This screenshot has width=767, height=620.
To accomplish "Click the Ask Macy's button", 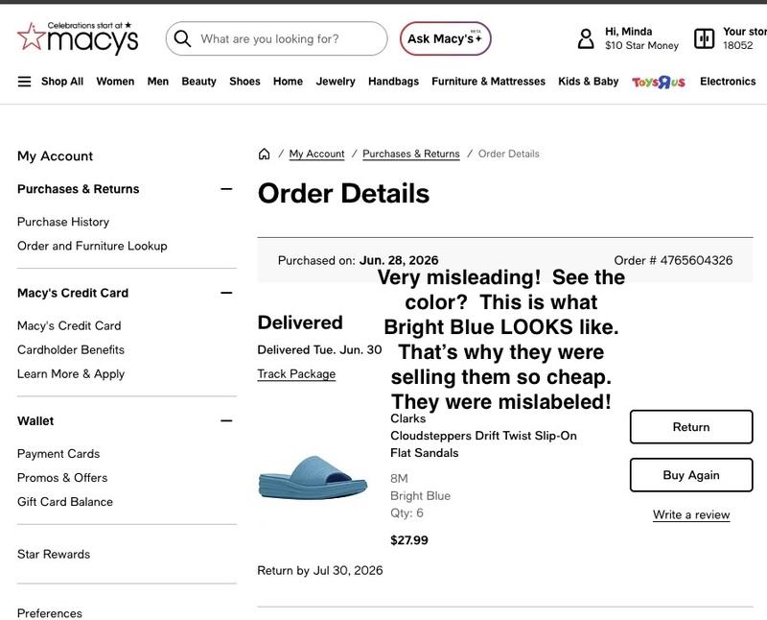I will click(445, 38).
